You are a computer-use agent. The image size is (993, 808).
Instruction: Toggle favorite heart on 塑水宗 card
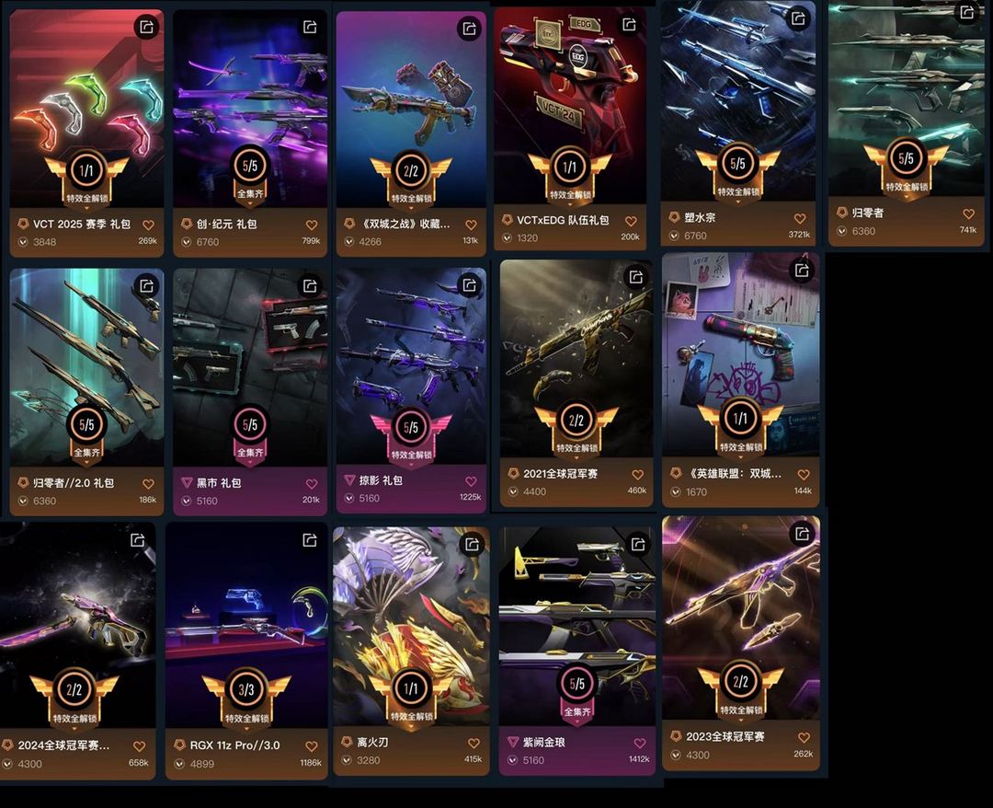800,219
